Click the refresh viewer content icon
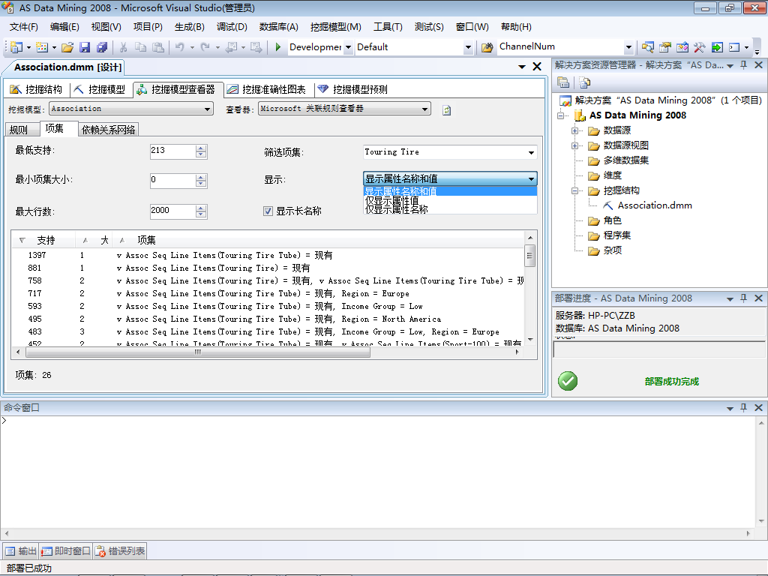The image size is (768, 576). (x=446, y=110)
